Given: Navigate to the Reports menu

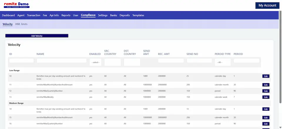Looking at the screenshot, I should tap(66, 15).
